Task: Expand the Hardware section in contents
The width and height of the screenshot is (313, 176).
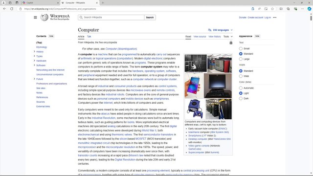Action: pyautogui.click(x=34, y=61)
